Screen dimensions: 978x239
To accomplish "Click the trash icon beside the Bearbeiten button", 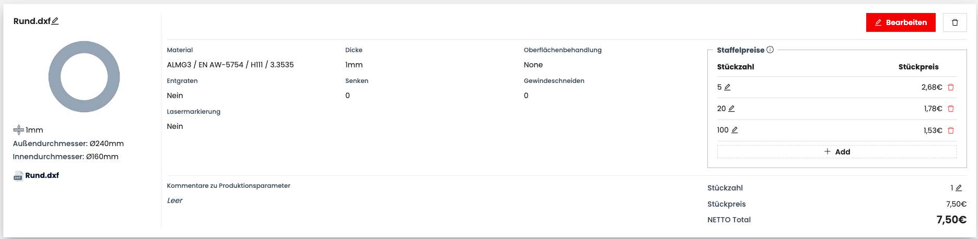I will click(954, 22).
